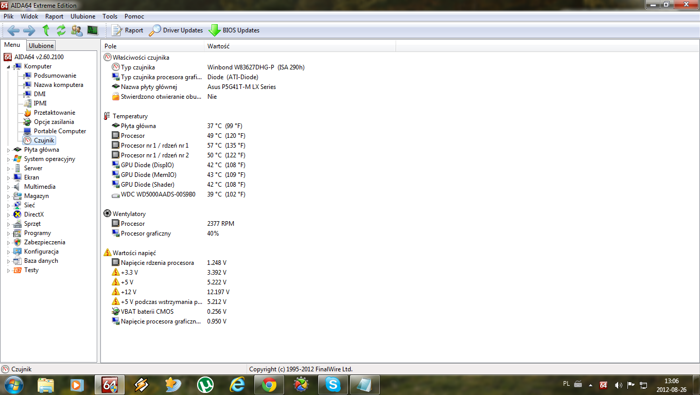Select Nazwa komputera in the tree
This screenshot has width=700, height=395.
[59, 85]
